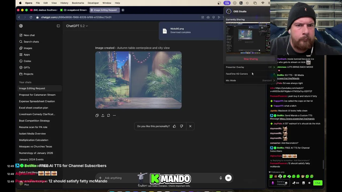The image size is (342, 192).
Task: Click the send-flow arrow icon in address bar
Action: click(219, 17)
